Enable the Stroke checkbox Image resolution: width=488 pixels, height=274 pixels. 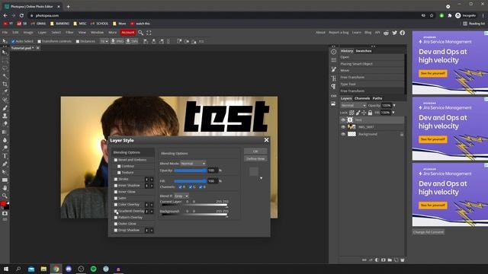point(116,180)
